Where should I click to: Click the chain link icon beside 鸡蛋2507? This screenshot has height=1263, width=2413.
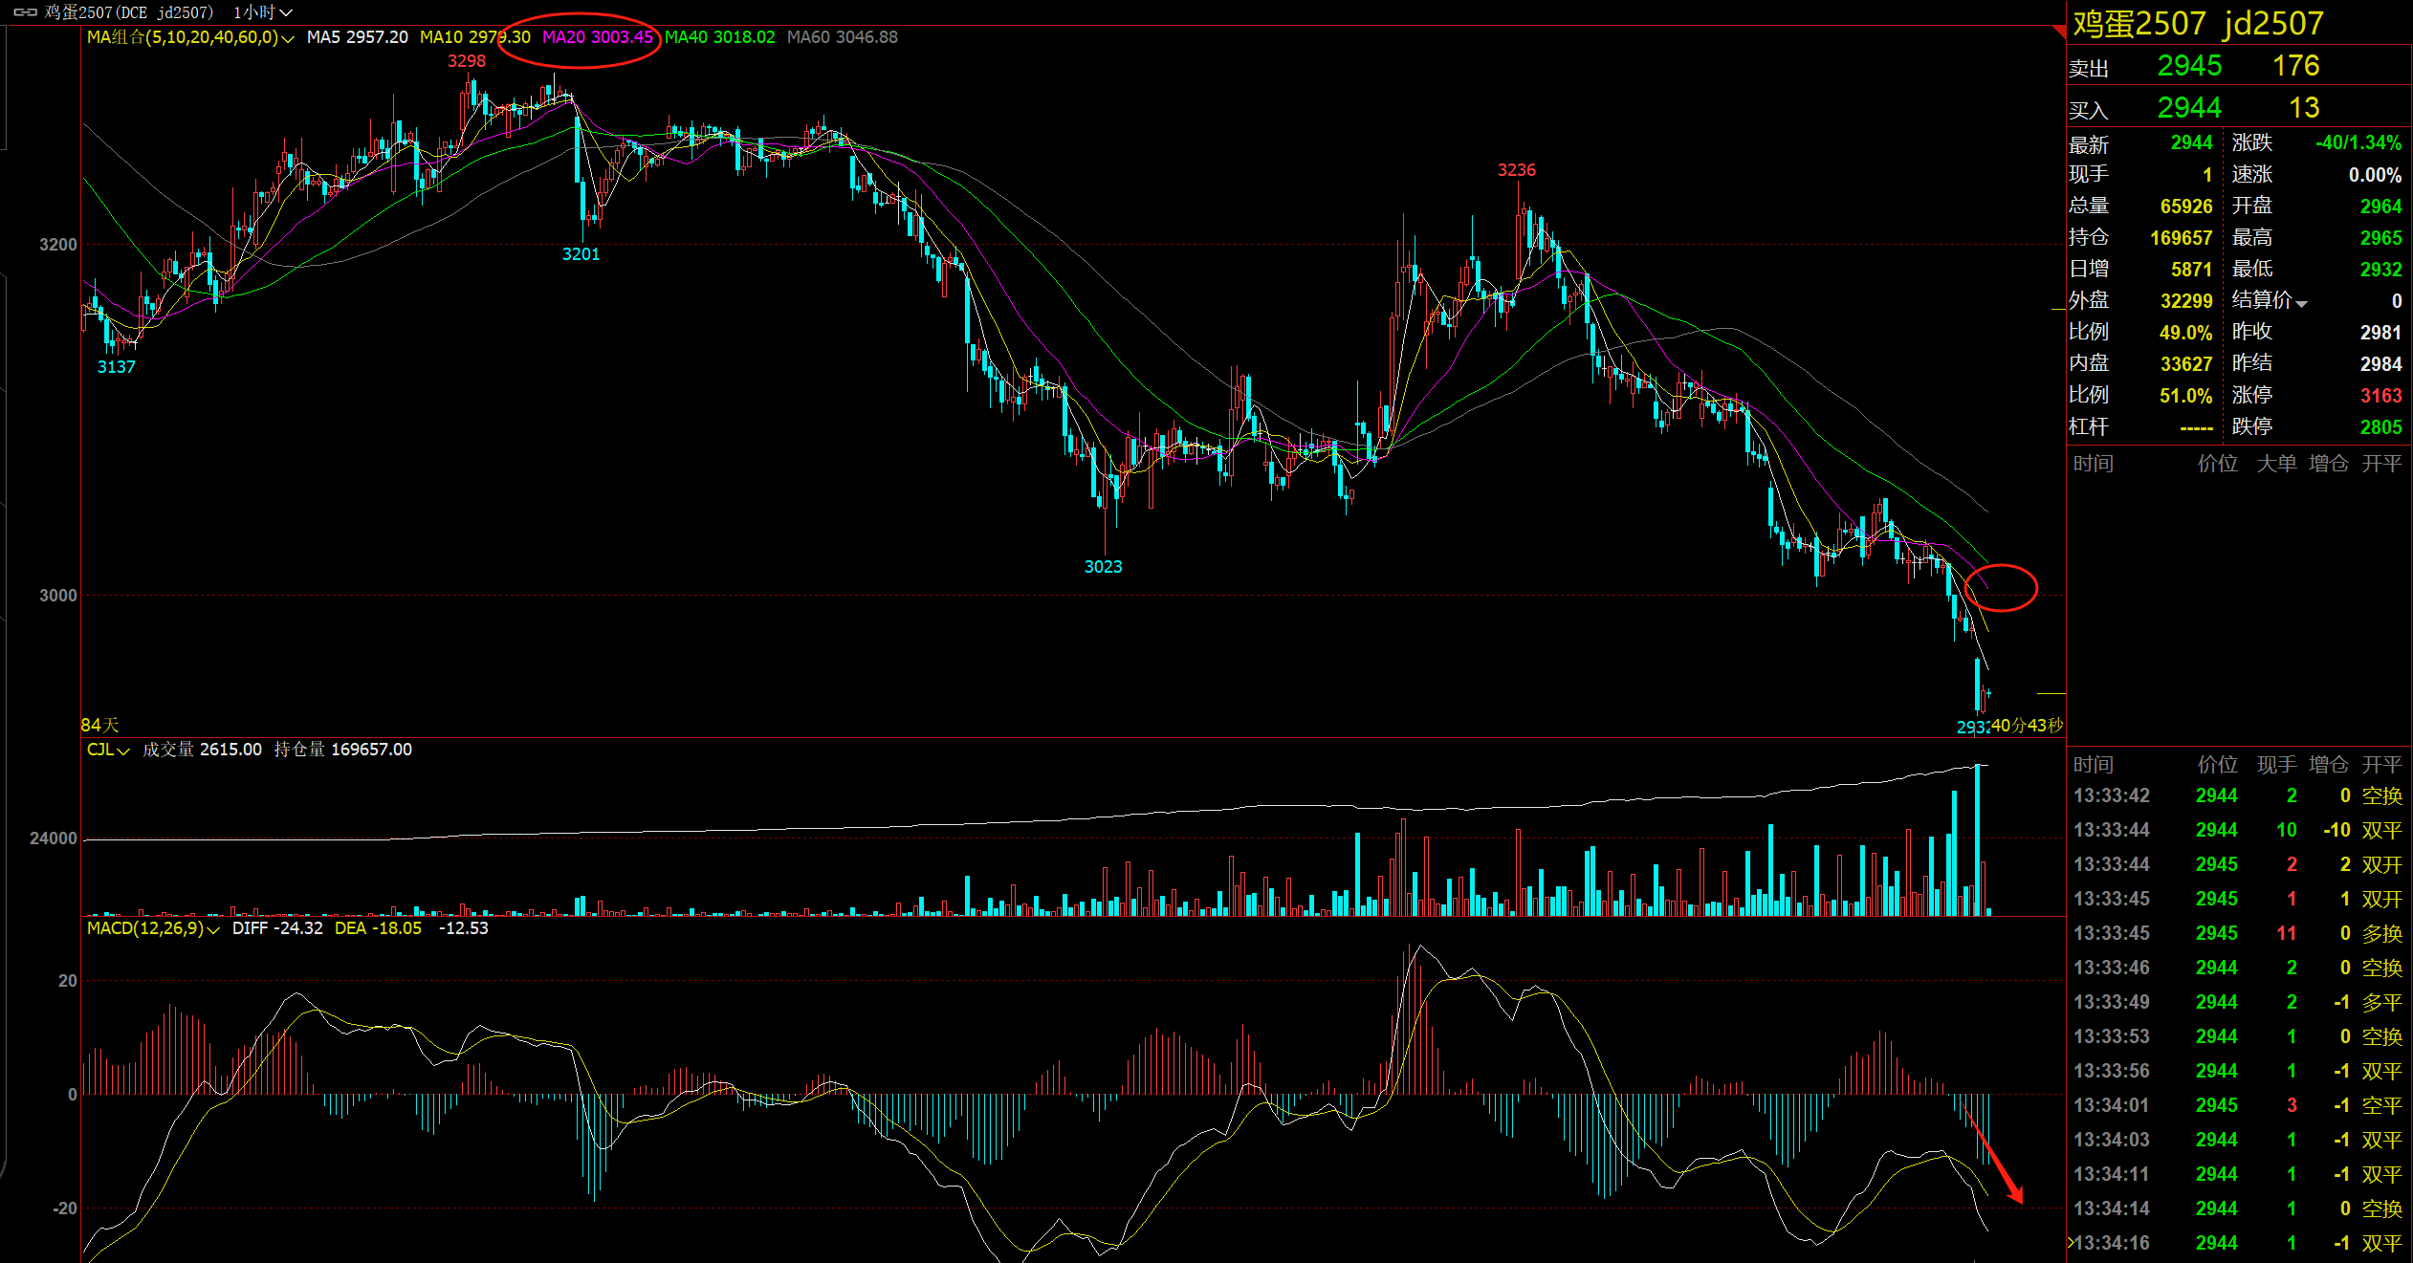click(x=25, y=12)
